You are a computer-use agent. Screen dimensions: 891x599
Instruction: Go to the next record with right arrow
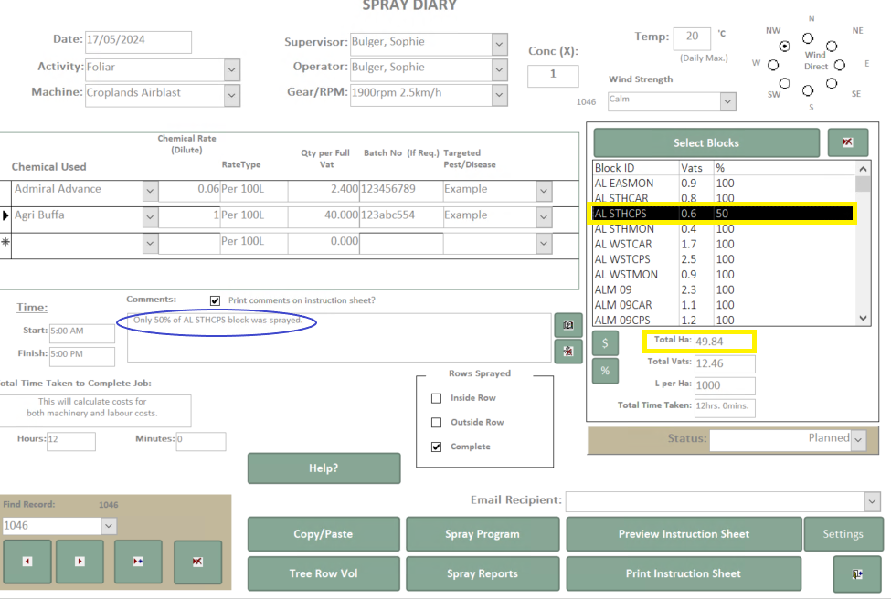[x=80, y=562]
